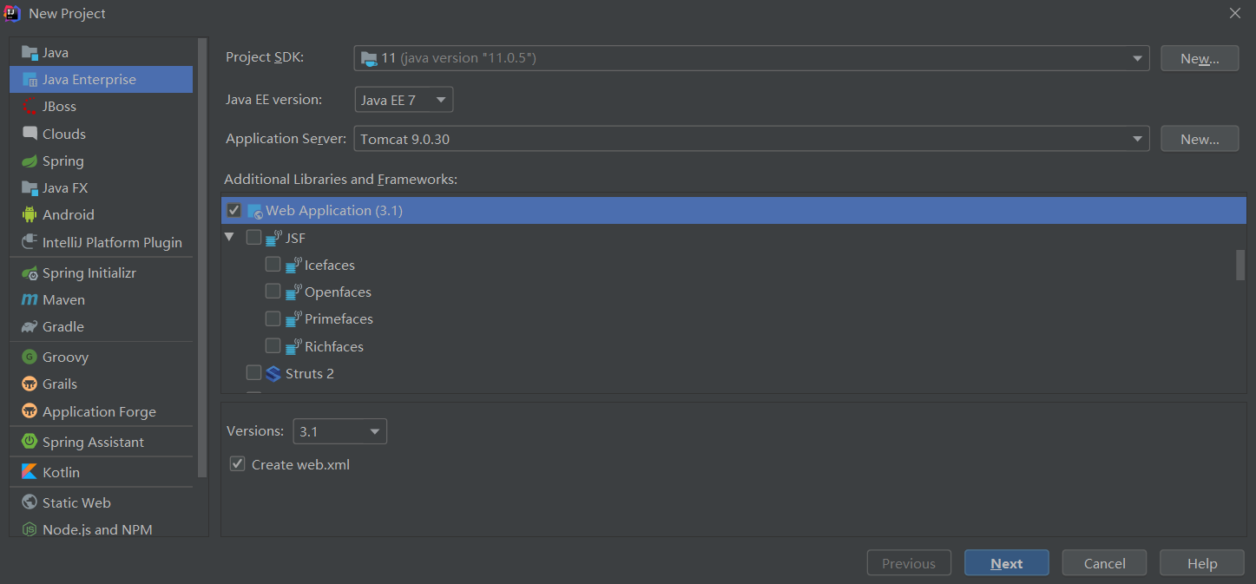The height and width of the screenshot is (584, 1256).
Task: Click the Help button
Action: (1202, 563)
